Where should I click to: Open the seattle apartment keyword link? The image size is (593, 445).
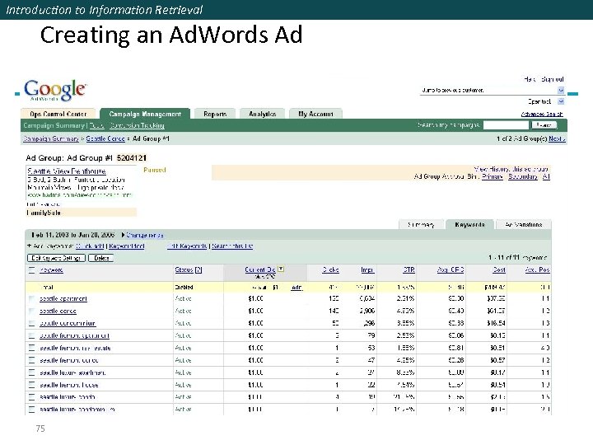(63, 299)
